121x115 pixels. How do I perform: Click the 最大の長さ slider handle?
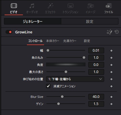click(66, 72)
